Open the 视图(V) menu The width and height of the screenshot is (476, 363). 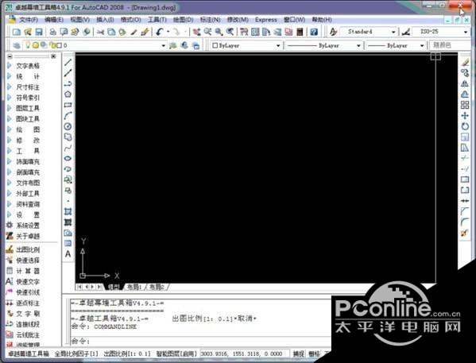coord(79,20)
